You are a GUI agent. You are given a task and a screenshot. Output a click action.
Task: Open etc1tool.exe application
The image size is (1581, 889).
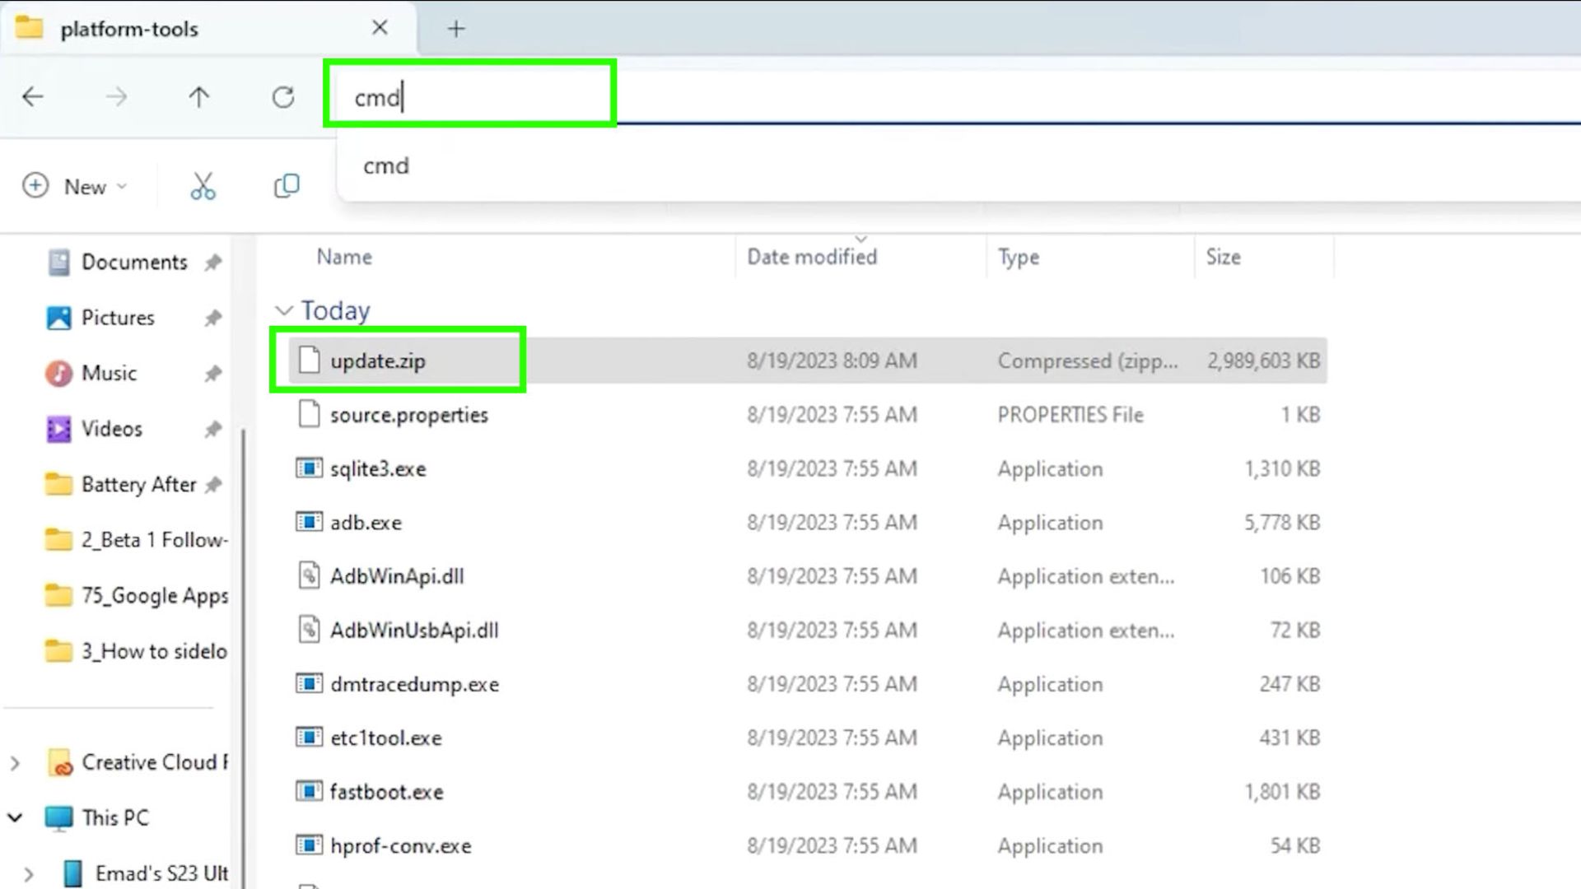pos(385,738)
